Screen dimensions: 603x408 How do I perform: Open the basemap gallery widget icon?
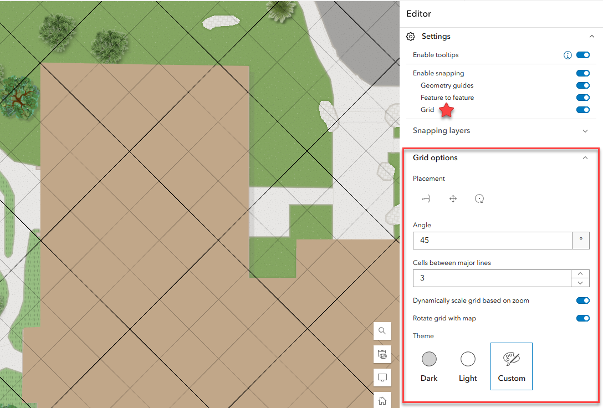(x=382, y=354)
